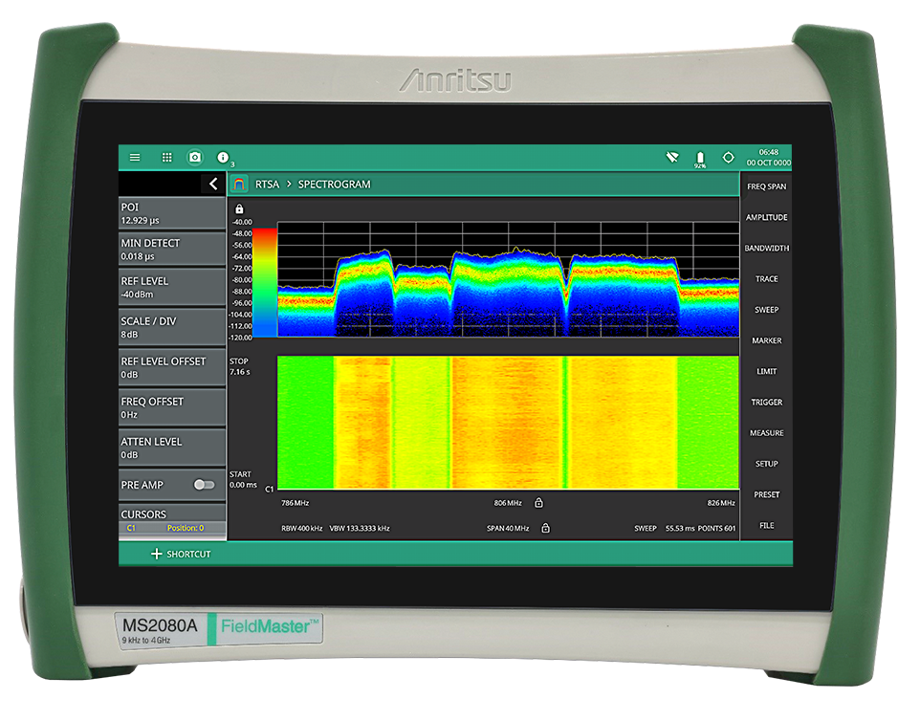Toggle the lock beside SPAN 40 MHz

coord(546,528)
